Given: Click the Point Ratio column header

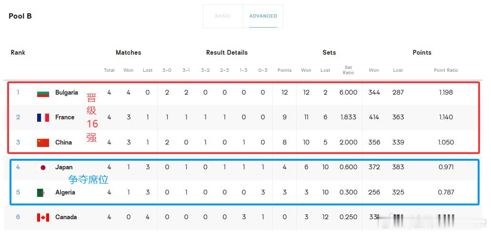Looking at the screenshot, I should click(446, 70).
